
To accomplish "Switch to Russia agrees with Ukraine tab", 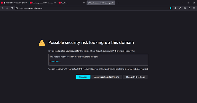I will click(x=43, y=3).
